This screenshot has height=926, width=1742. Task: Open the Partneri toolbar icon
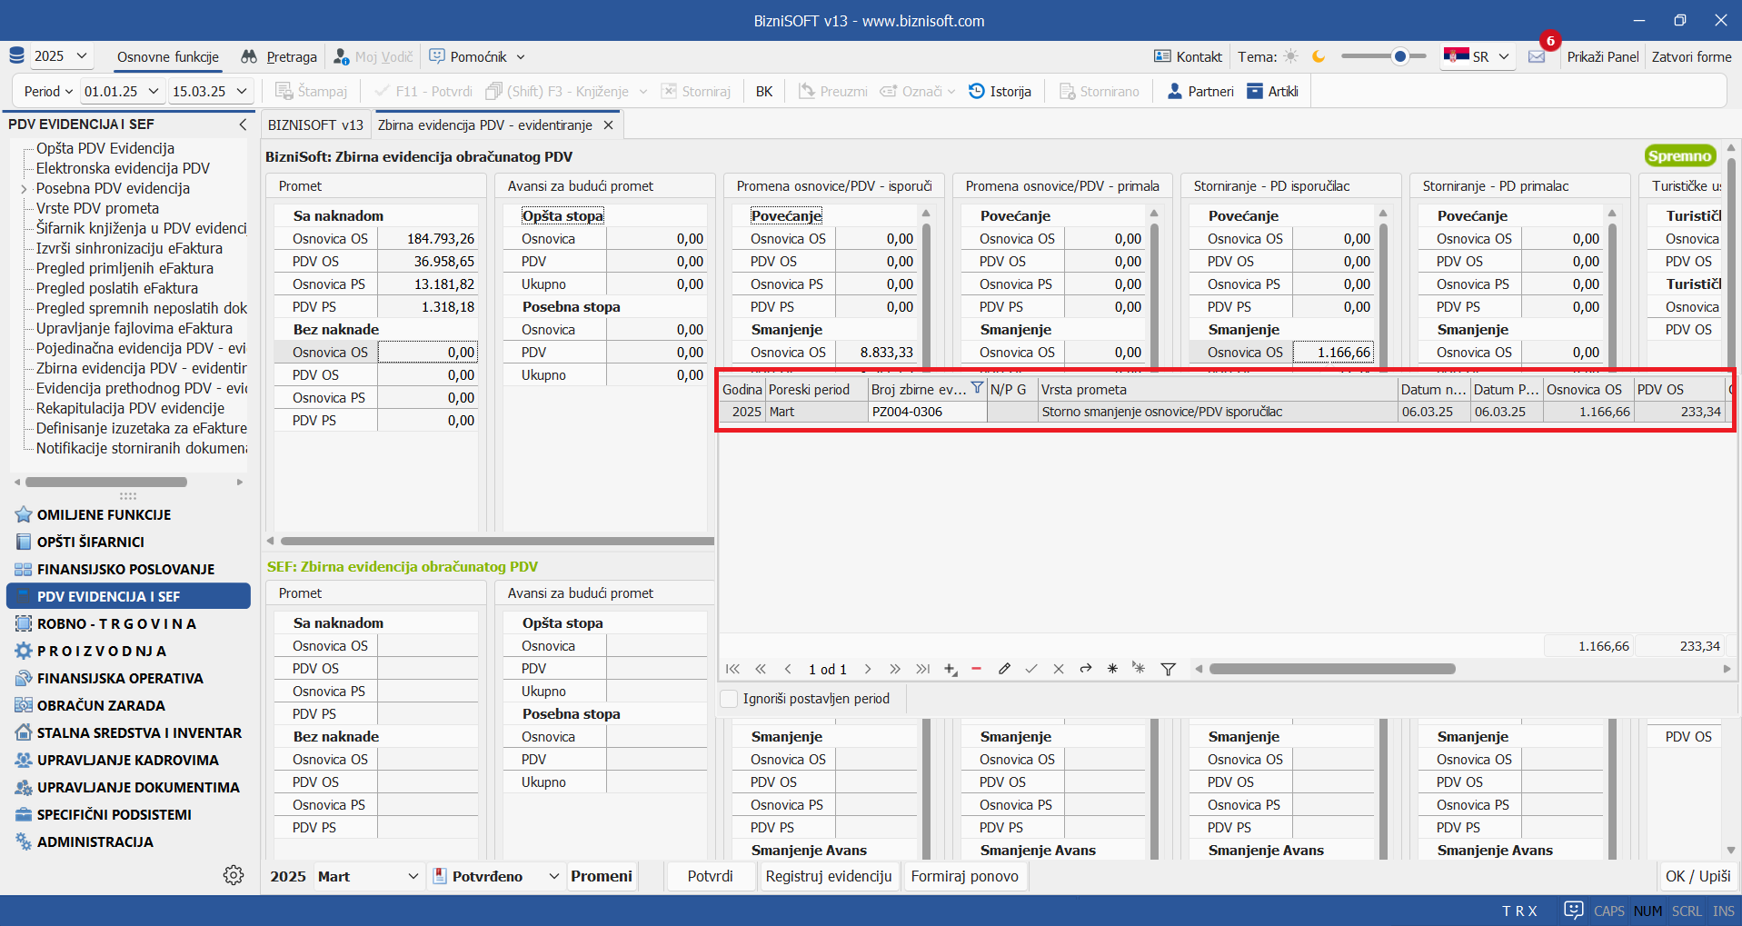[1174, 91]
